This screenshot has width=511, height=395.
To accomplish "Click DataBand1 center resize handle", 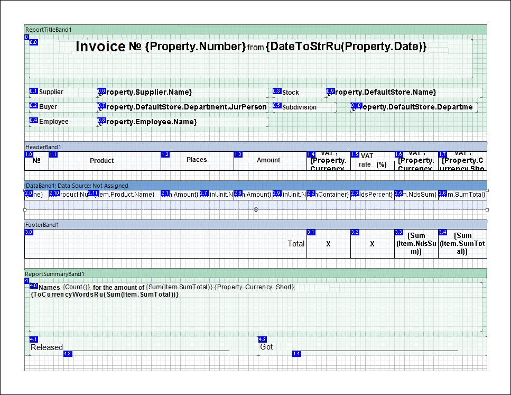I will coord(256,210).
